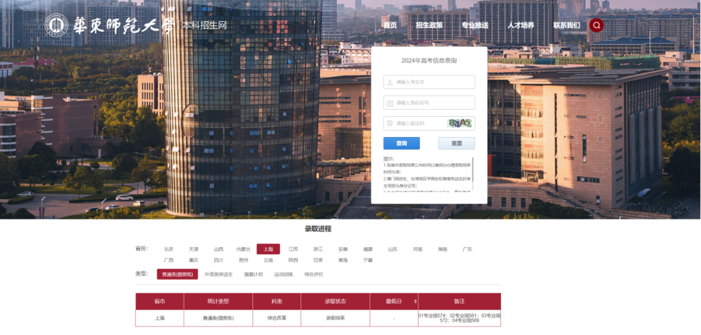Select province 云南
The image size is (701, 335).
[268, 260]
